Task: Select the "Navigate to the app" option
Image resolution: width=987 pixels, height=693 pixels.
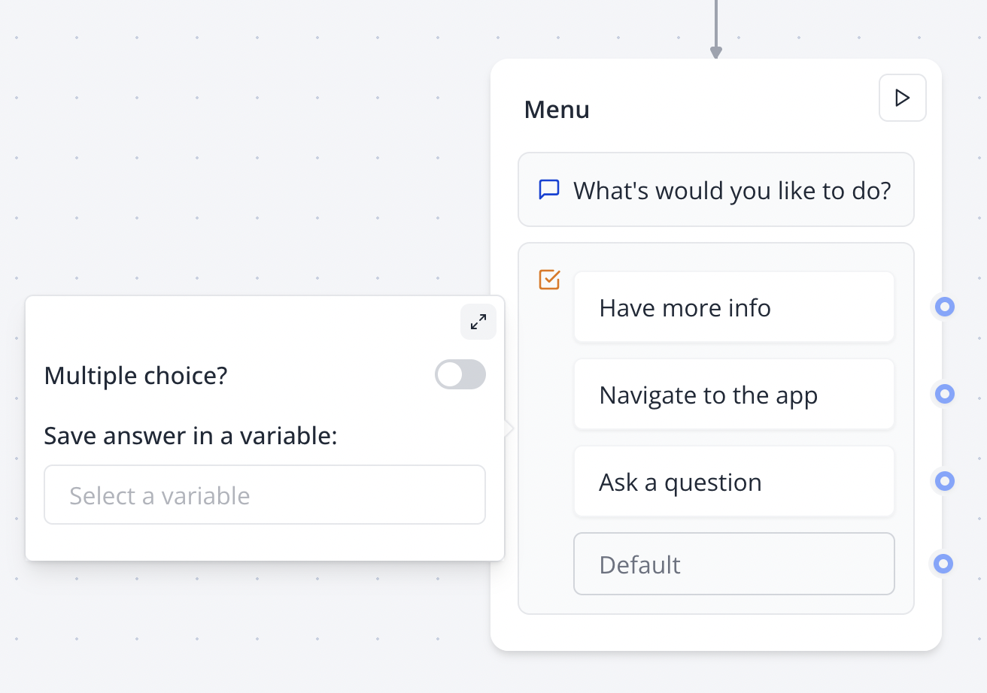Action: coord(733,394)
